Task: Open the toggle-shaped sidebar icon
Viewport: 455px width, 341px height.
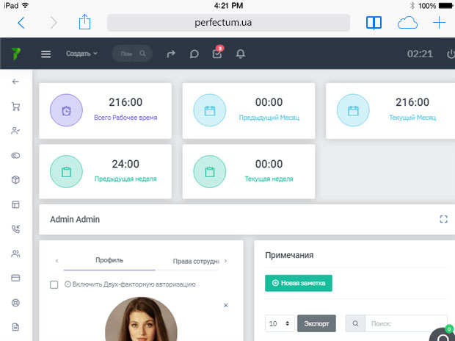Action: pos(15,156)
